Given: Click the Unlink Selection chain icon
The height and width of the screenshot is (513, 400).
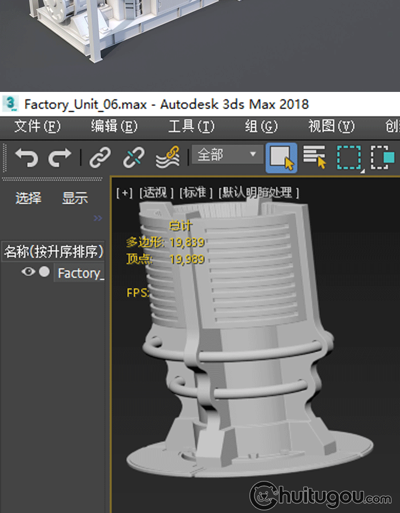Looking at the screenshot, I should [133, 158].
